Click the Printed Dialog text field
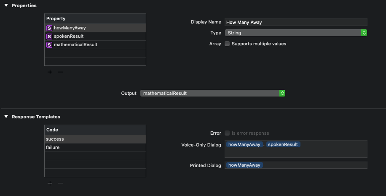386x196 pixels. click(296, 165)
